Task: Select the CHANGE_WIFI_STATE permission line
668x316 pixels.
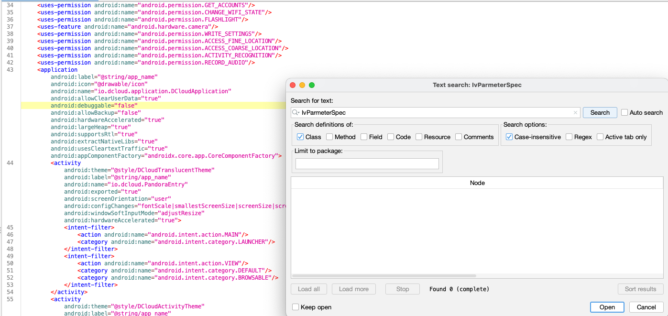Action: (x=154, y=12)
